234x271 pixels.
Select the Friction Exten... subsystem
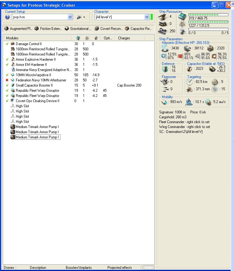tap(48, 29)
